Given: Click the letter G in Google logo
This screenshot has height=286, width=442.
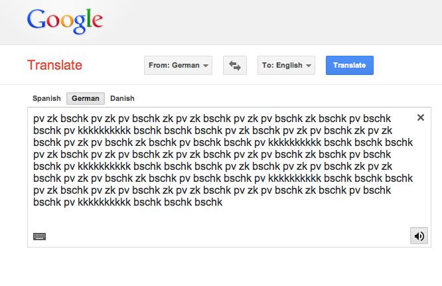Looking at the screenshot, I should [36, 19].
